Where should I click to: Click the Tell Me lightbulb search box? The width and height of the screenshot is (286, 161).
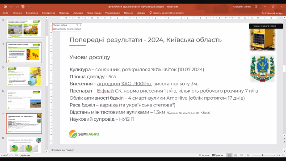click(x=167, y=13)
